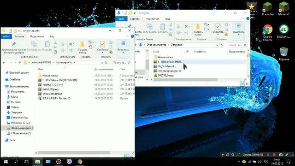Stop the screen recording
Screen dimensions: 295x166
pos(274,155)
